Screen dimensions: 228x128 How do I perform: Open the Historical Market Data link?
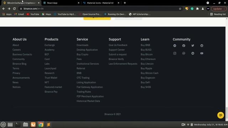[x=88, y=101]
